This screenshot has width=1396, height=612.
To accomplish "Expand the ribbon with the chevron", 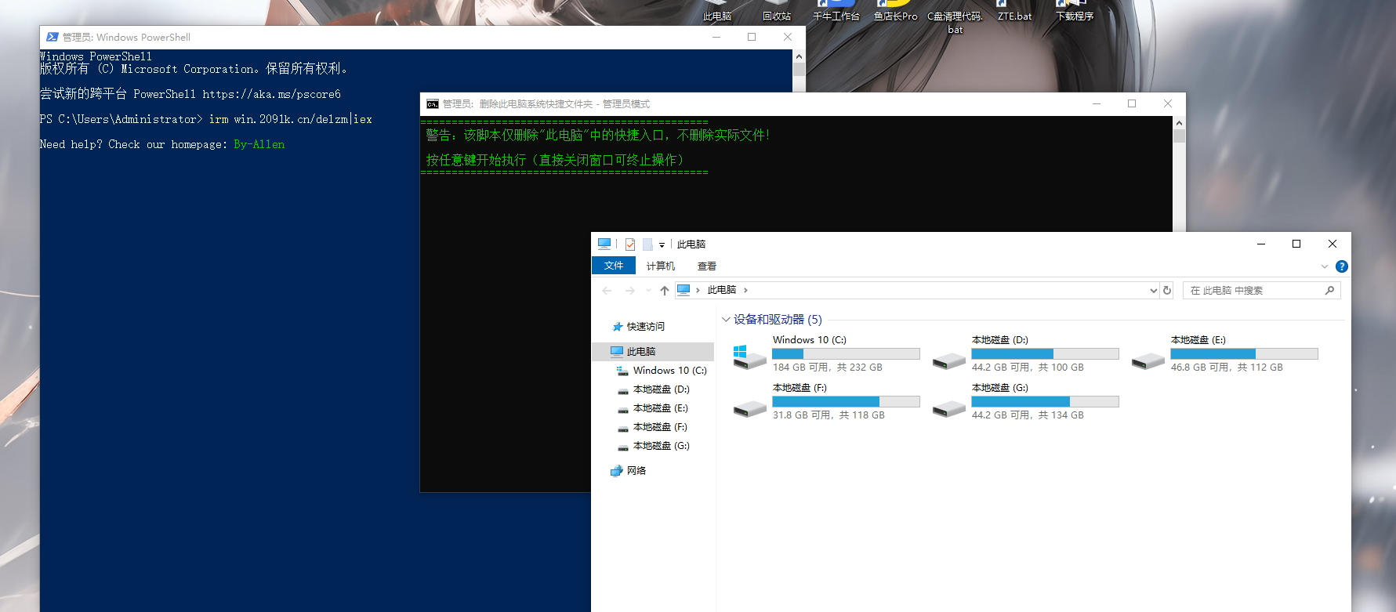I will point(1325,266).
